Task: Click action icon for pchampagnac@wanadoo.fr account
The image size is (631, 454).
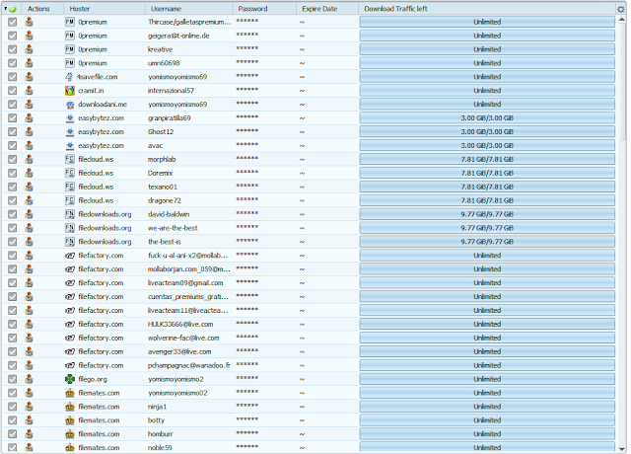Action: [x=29, y=365]
